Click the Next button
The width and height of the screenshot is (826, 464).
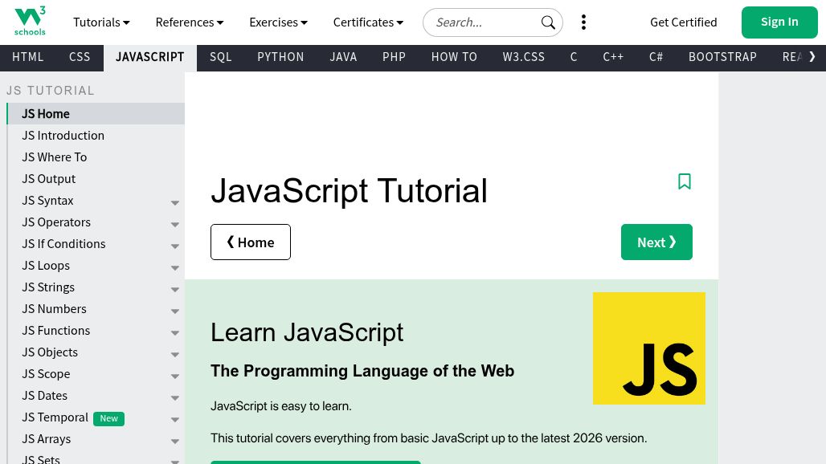tap(656, 242)
